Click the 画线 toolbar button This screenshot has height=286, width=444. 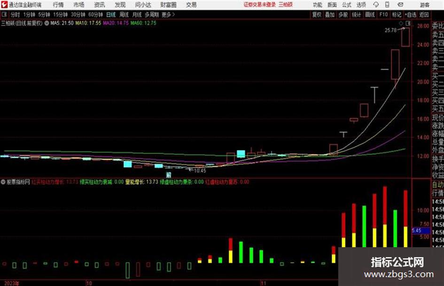(370, 15)
